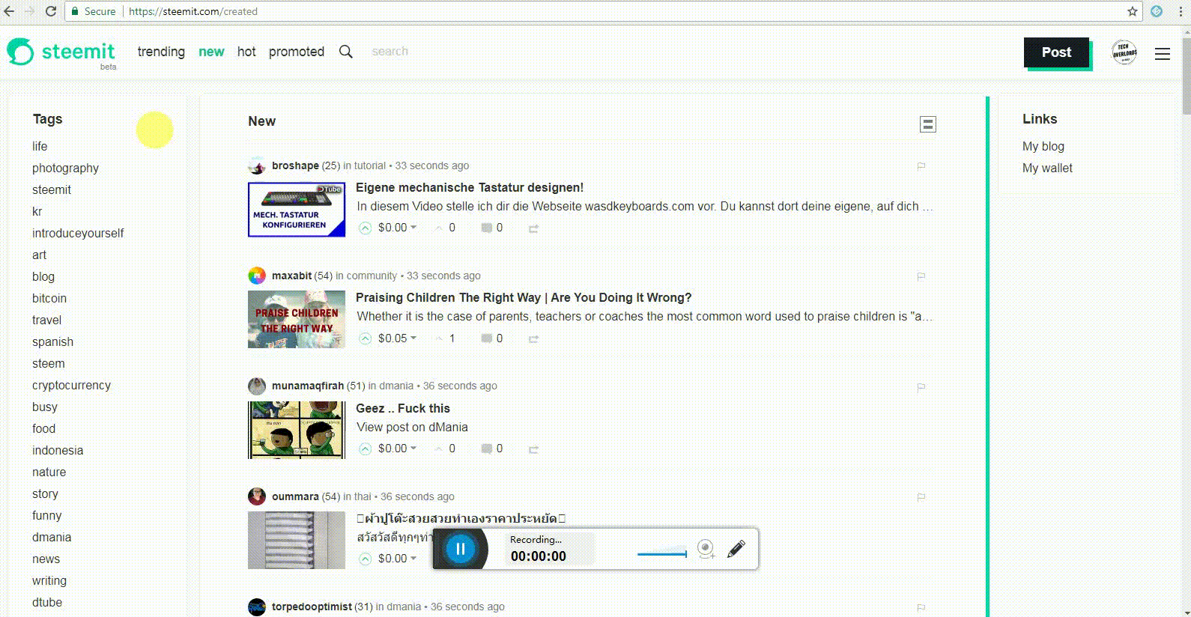Open broshape author profile
The height and width of the screenshot is (617, 1191).
pyautogui.click(x=295, y=165)
